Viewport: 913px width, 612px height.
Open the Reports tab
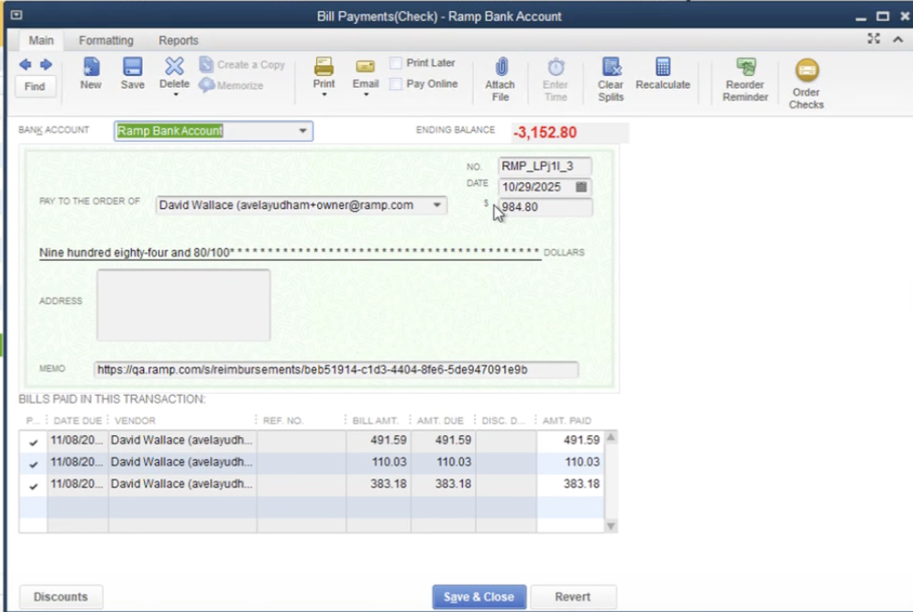pyautogui.click(x=178, y=40)
